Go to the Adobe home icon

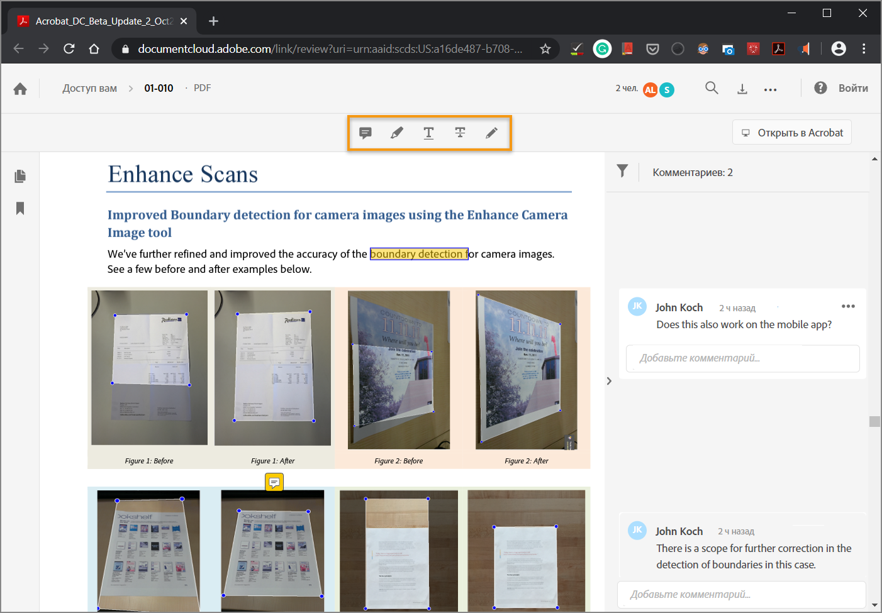(20, 89)
